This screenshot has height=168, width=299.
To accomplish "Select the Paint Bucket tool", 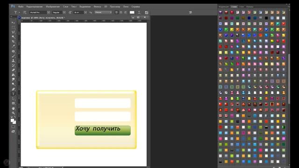I will point(13,75).
